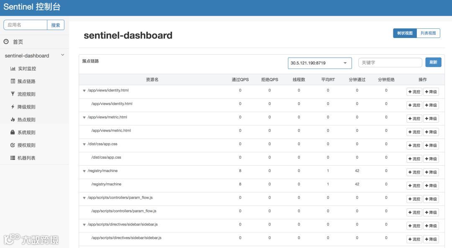Open 授权规则 menu item

(x=26, y=145)
